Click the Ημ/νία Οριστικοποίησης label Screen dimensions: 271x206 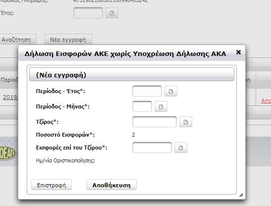pyautogui.click(x=65, y=160)
